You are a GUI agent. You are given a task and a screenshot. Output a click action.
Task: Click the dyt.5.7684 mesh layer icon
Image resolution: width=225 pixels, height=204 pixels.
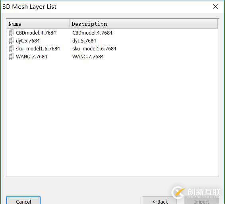tap(12, 41)
